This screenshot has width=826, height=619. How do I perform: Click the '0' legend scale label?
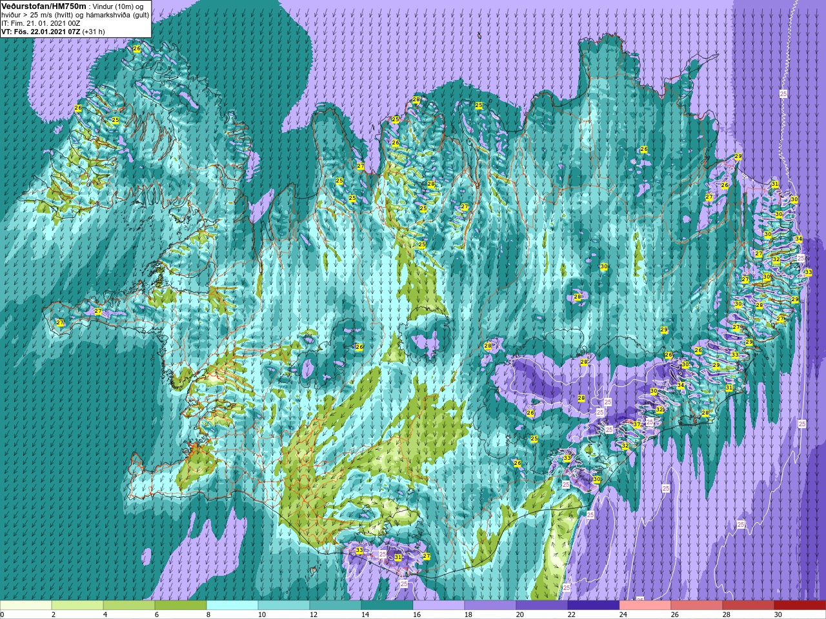tap(2, 615)
